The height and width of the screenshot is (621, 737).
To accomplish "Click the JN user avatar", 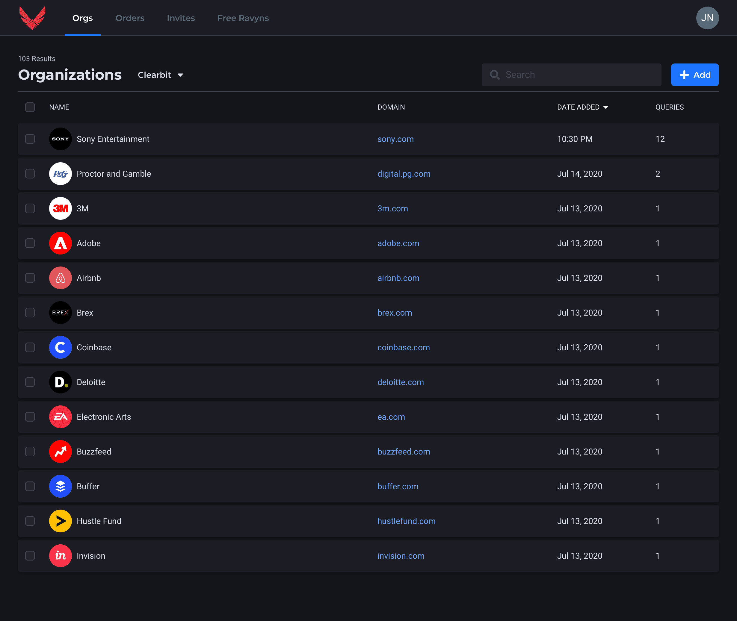I will 707,18.
